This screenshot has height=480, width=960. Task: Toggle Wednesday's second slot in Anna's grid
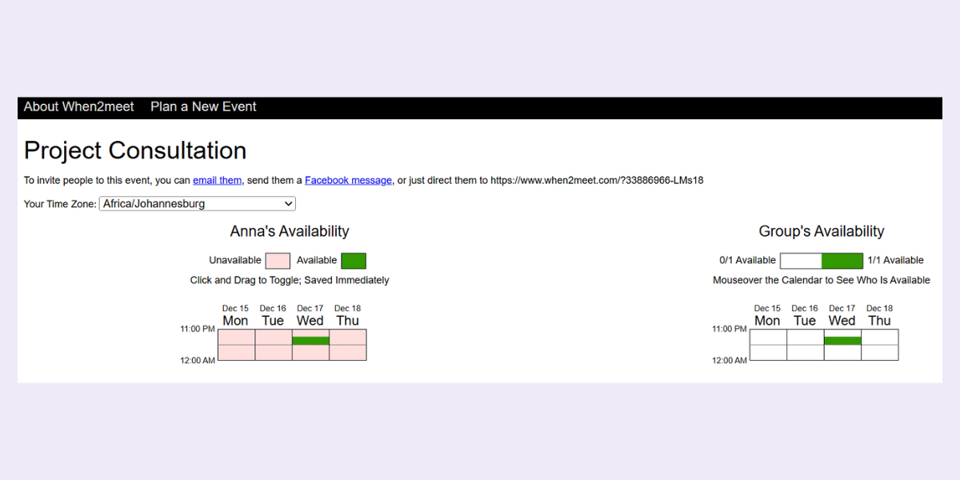click(x=310, y=353)
